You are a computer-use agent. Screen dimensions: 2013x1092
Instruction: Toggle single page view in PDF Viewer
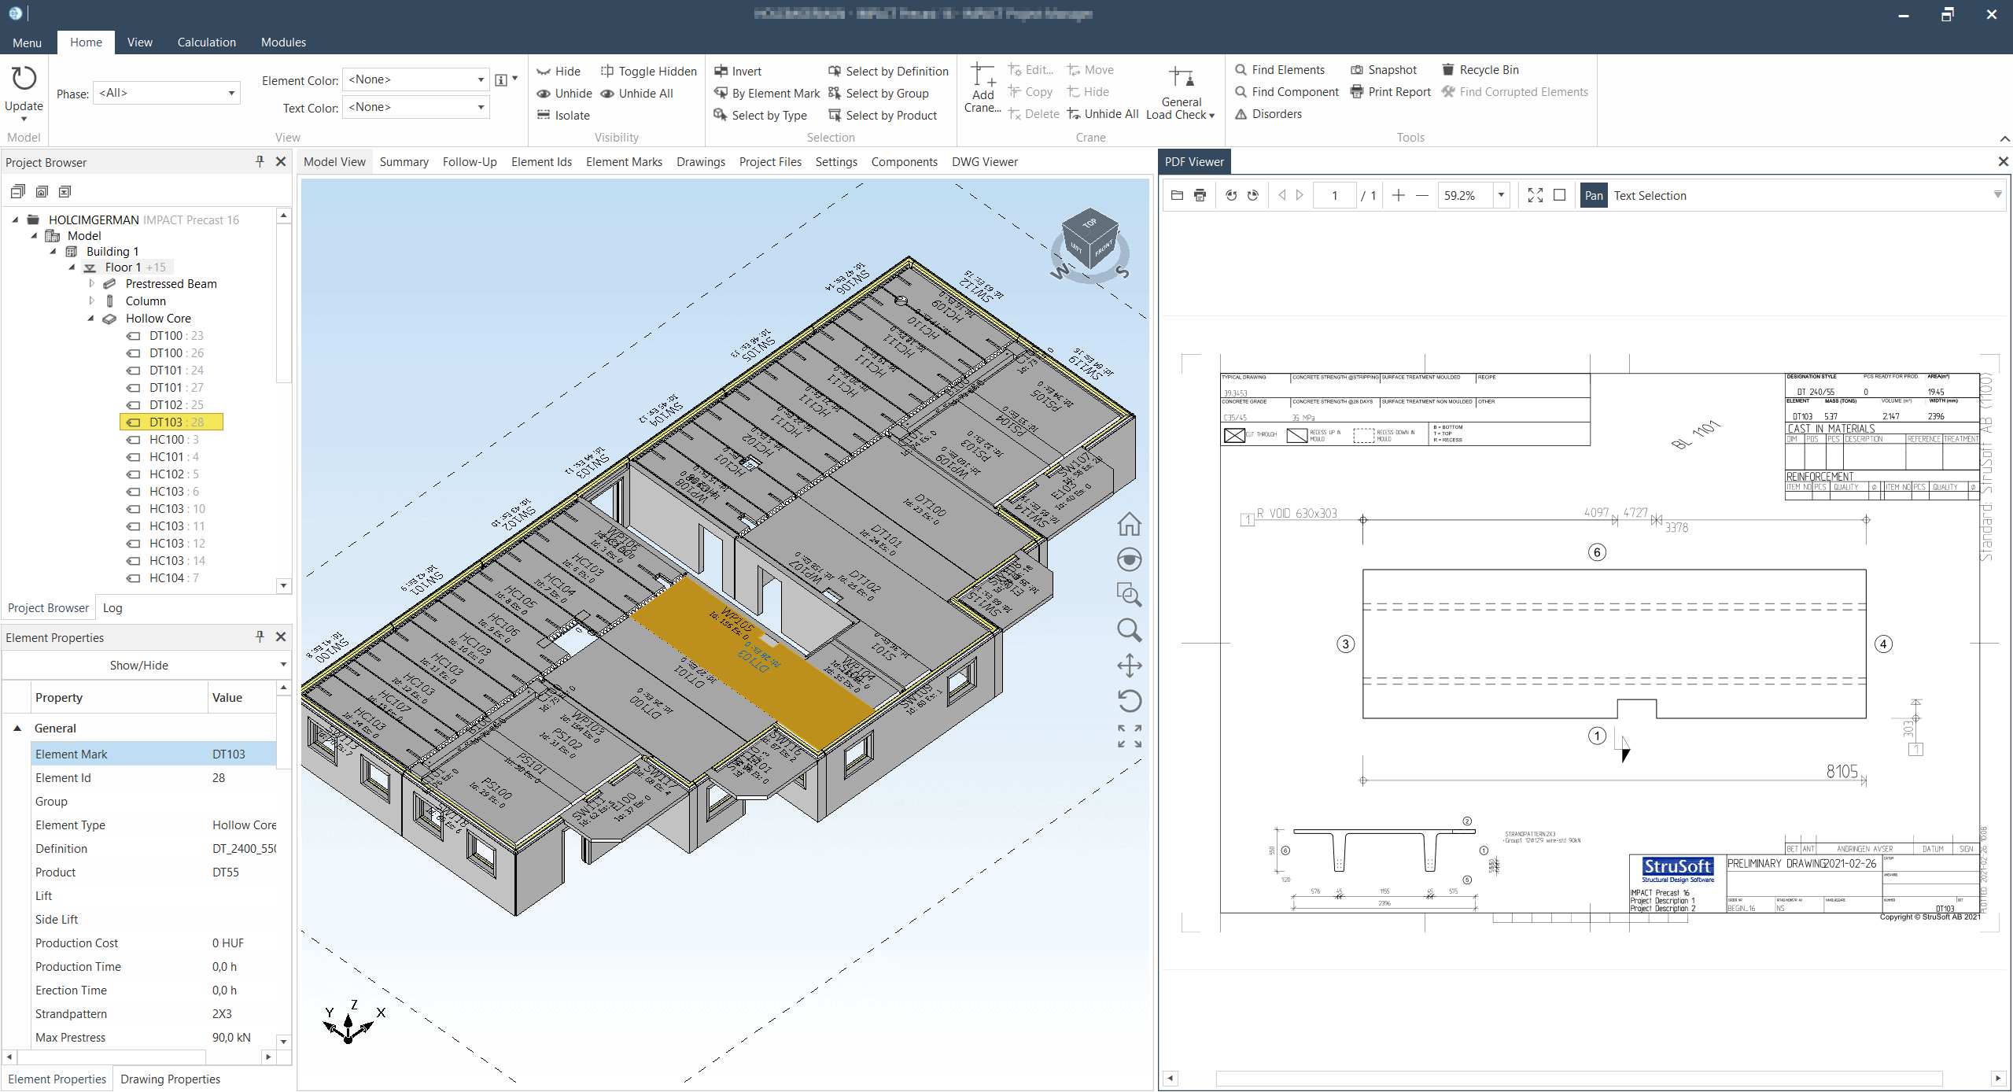(1560, 195)
